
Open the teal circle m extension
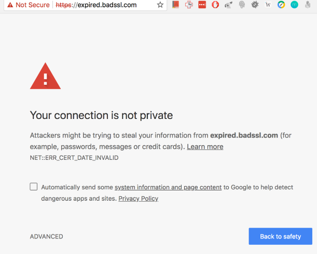[x=294, y=5]
